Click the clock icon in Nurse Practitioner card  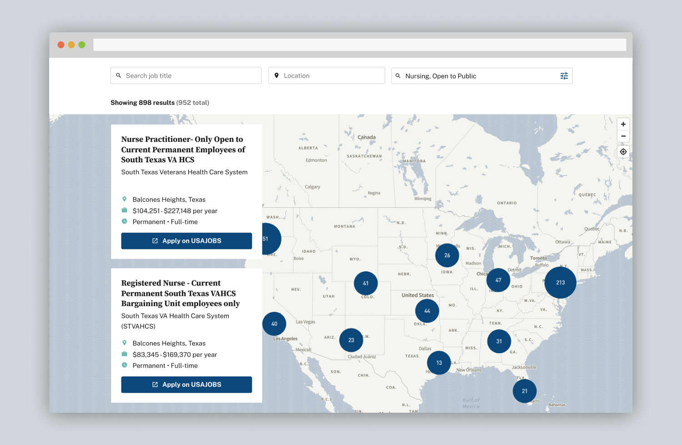tap(124, 221)
